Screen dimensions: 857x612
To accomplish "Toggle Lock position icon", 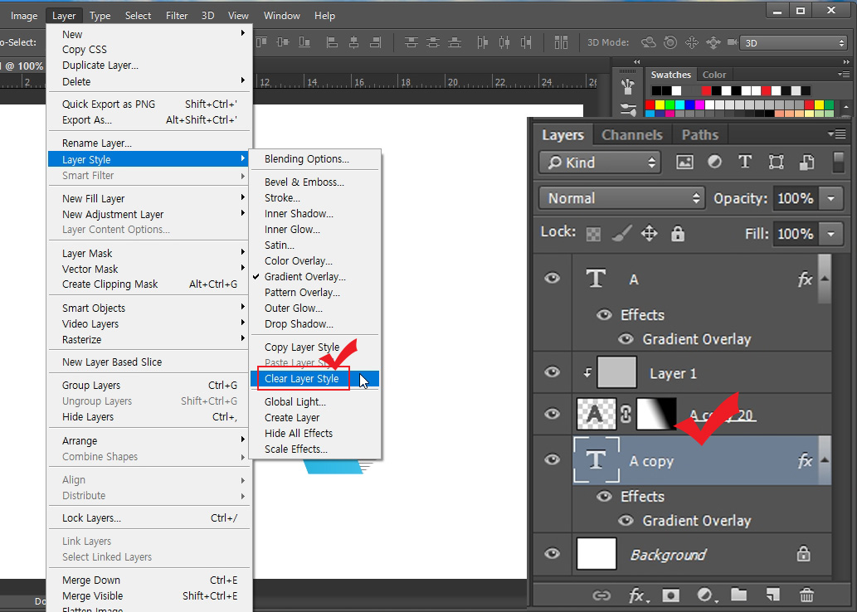I will click(649, 233).
